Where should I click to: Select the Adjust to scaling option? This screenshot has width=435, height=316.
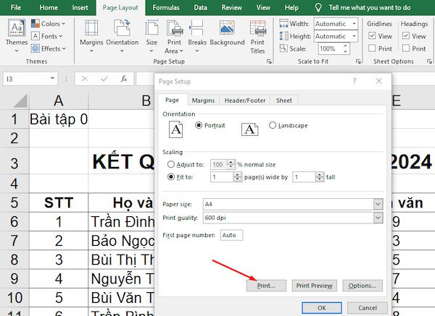(x=171, y=165)
